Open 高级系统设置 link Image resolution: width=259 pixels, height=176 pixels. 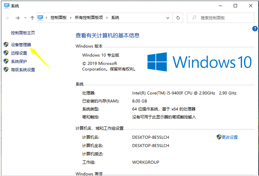tap(23, 70)
